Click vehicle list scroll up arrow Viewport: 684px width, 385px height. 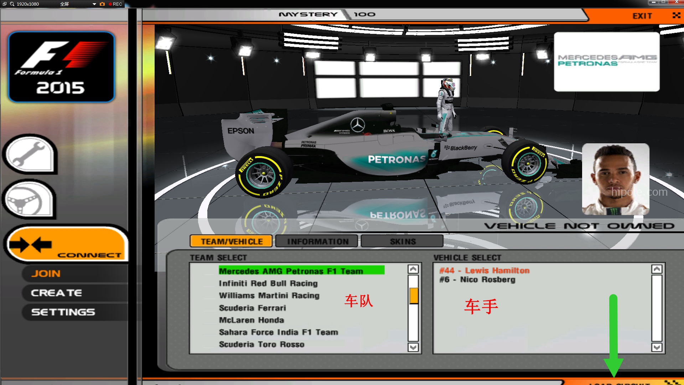click(657, 269)
